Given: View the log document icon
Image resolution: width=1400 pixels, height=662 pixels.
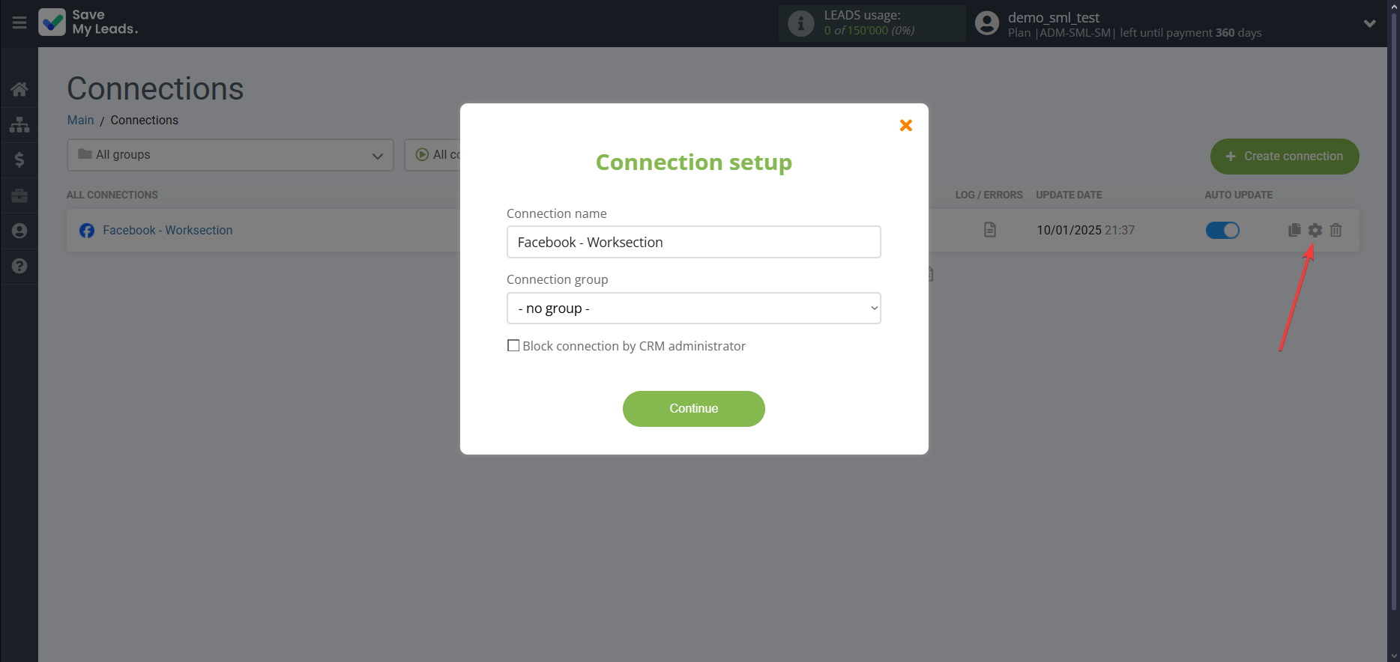Looking at the screenshot, I should click(989, 230).
